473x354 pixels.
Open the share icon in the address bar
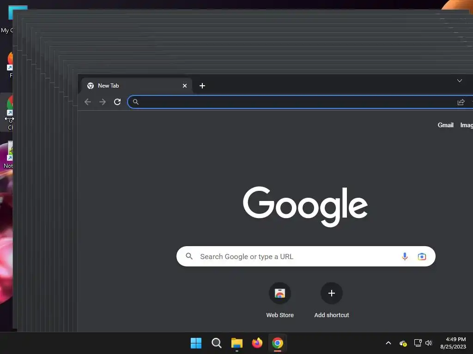tap(461, 102)
